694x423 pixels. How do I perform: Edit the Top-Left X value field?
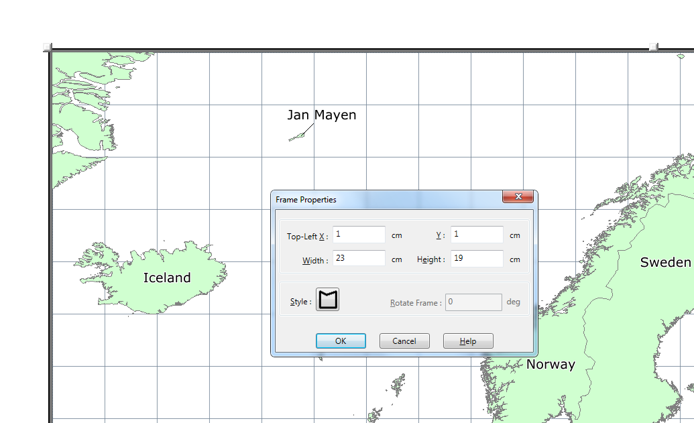point(359,235)
